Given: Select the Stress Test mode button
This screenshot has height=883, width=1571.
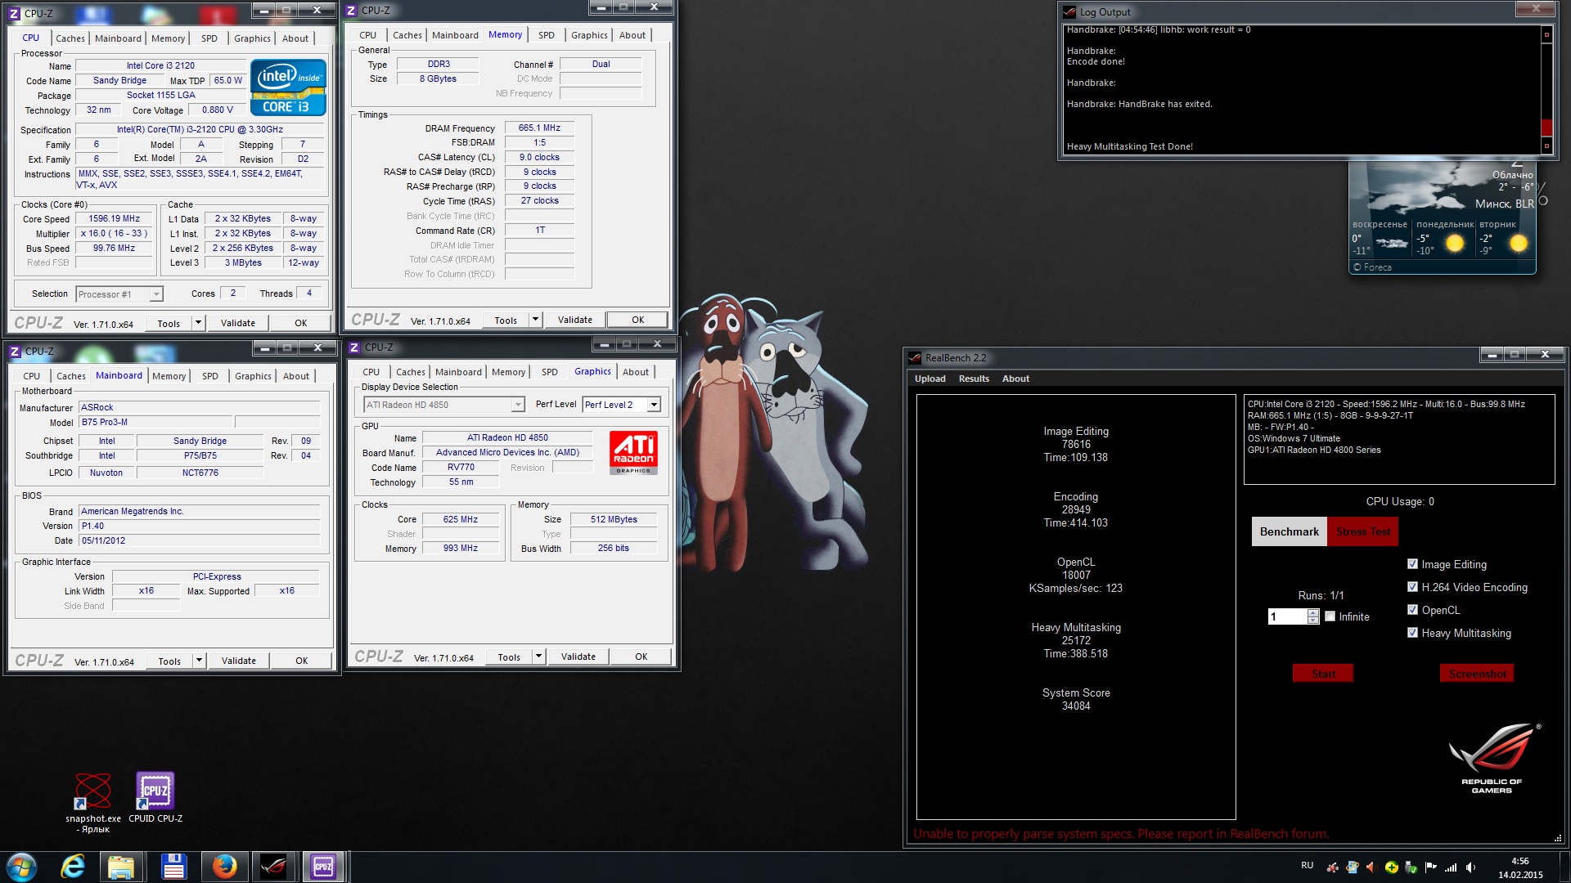Looking at the screenshot, I should click(1362, 531).
